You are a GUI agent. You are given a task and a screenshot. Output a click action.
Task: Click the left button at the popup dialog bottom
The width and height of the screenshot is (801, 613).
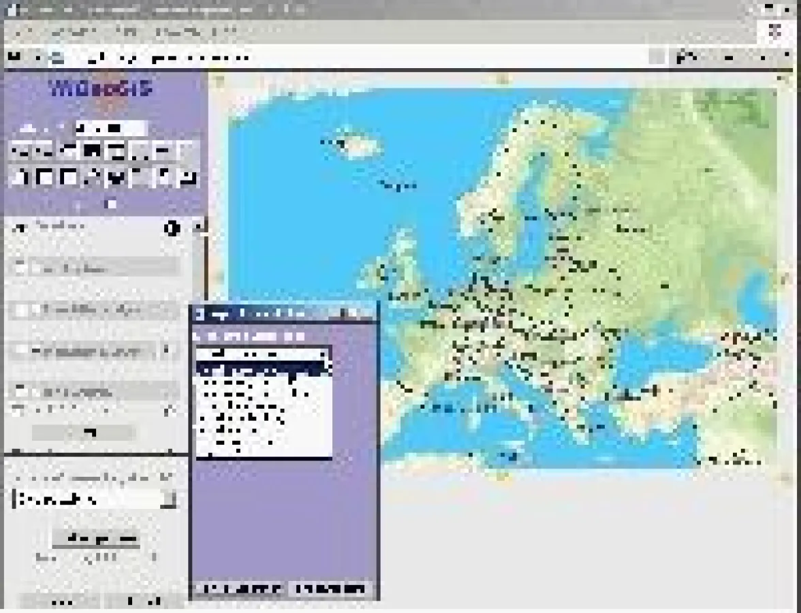238,588
